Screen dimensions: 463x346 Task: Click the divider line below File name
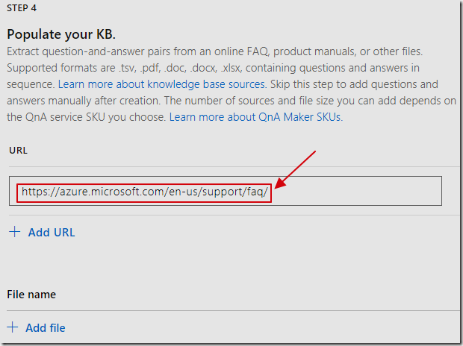pos(233,310)
